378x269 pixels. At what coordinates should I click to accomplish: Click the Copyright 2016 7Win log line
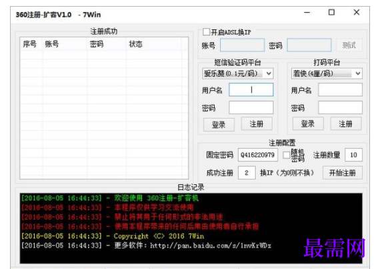pyautogui.click(x=113, y=236)
